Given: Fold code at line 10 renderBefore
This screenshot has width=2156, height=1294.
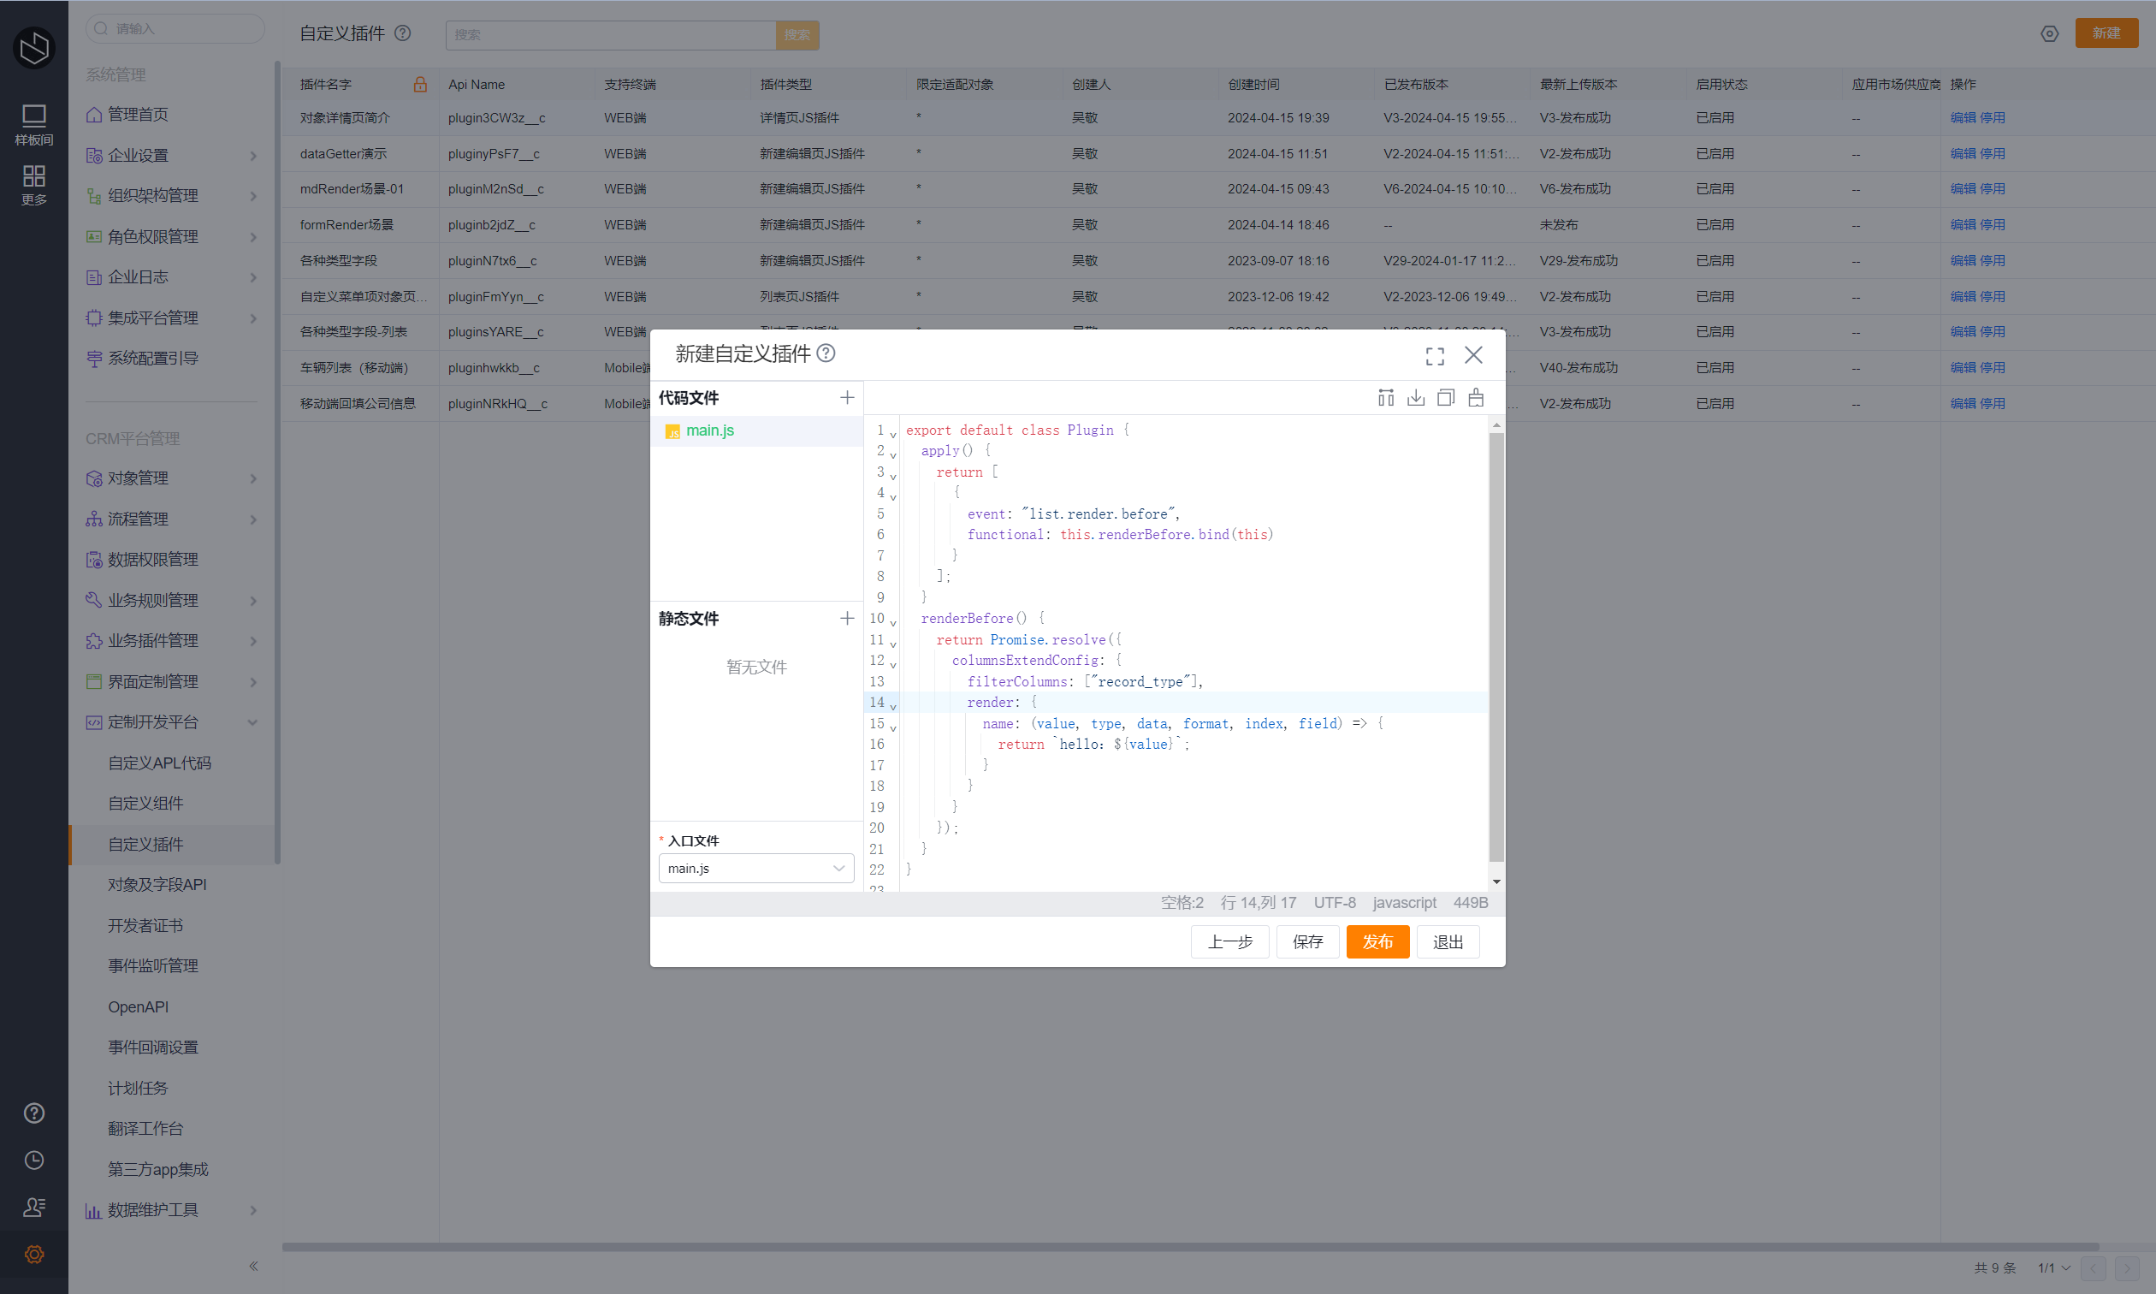Looking at the screenshot, I should (893, 622).
